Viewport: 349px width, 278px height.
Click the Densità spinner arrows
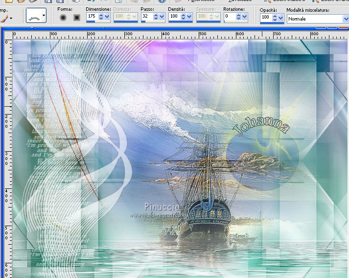[184, 17]
